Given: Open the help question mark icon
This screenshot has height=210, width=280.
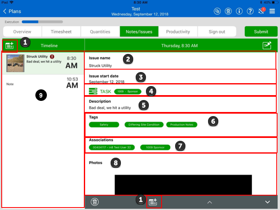Looking at the screenshot, I should coord(250,11).
